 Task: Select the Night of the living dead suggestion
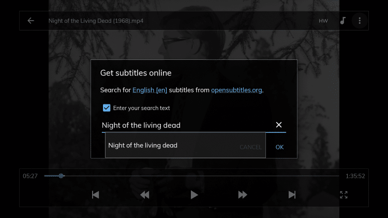pos(185,145)
